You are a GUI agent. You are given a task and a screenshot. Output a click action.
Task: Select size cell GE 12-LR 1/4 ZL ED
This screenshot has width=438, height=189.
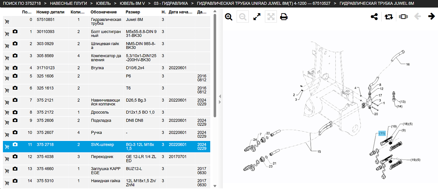click(141, 158)
